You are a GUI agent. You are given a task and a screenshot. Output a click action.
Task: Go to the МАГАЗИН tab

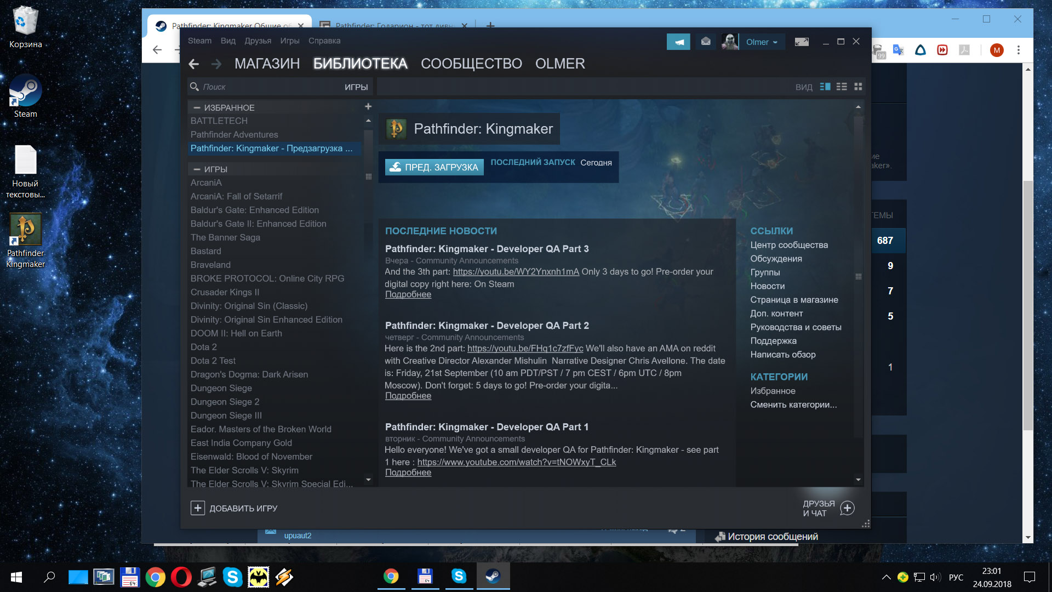click(x=267, y=64)
